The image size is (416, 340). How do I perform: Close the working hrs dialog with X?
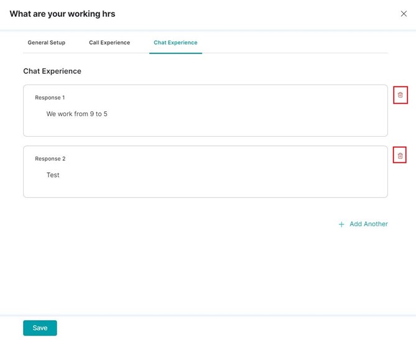pyautogui.click(x=404, y=14)
